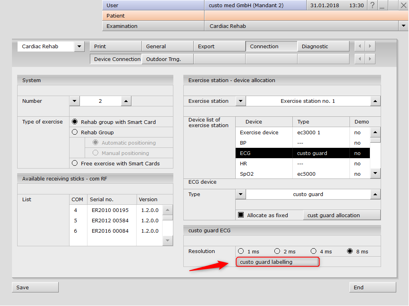
Task: Click the Version column header
Action: pos(155,199)
